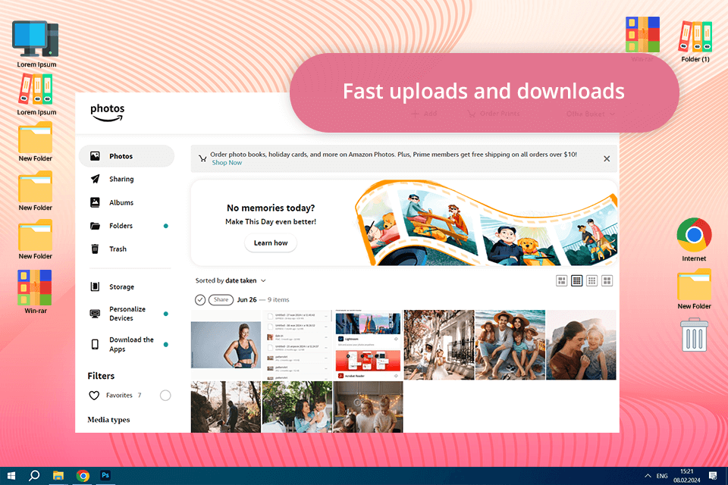Tick the select-all circle beside Jun 26
This screenshot has height=485, width=728.
click(x=200, y=300)
